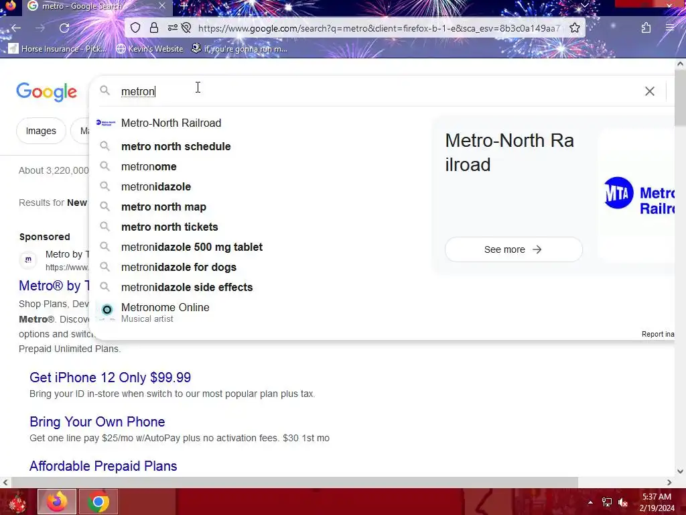Click the vertical scrollbar up arrow
Image resolution: width=686 pixels, height=515 pixels.
coord(680,64)
